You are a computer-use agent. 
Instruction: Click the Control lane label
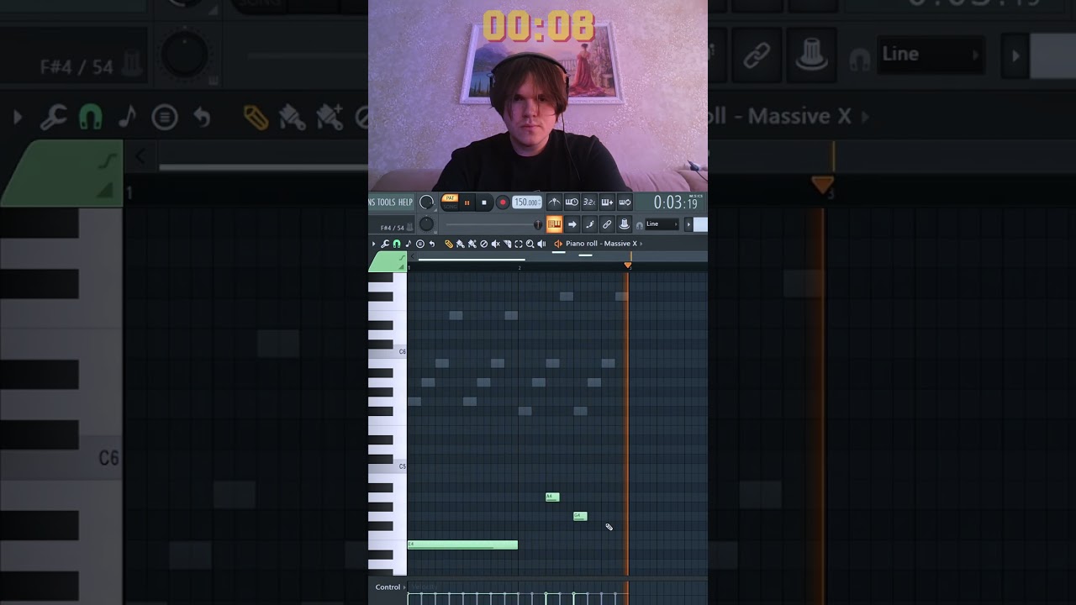(x=388, y=587)
